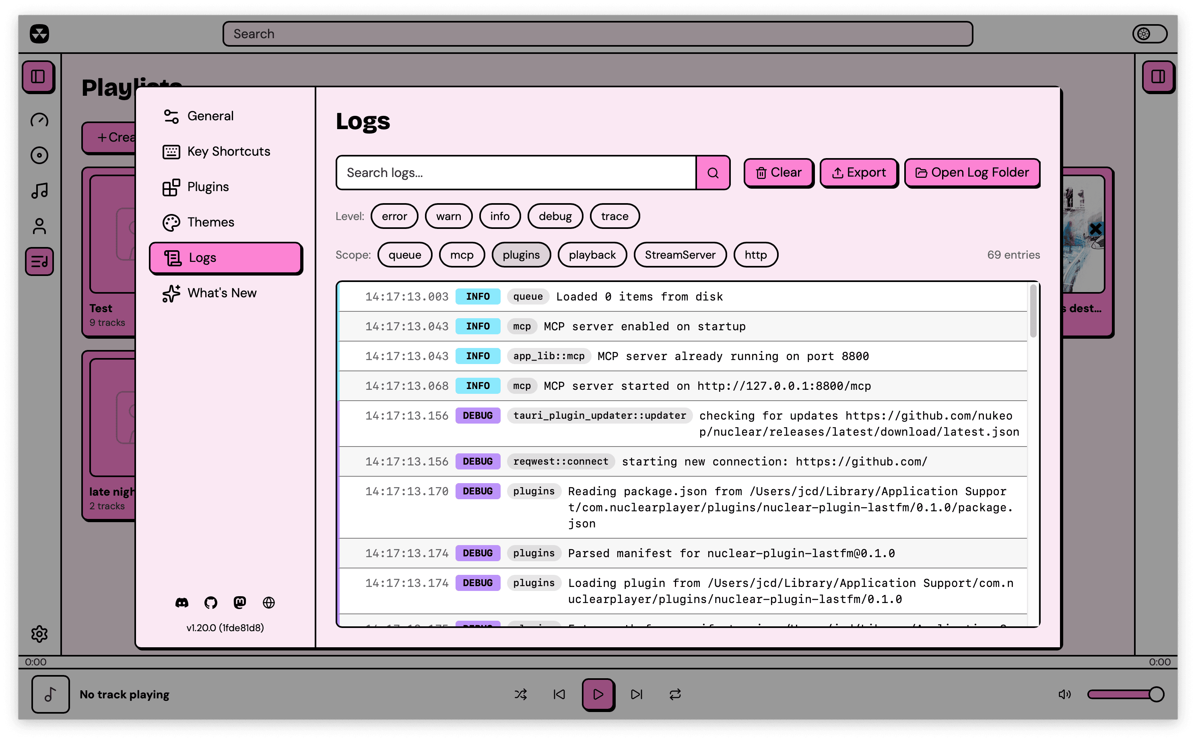Image resolution: width=1196 pixels, height=741 pixels.
Task: Open the Discord community icon
Action: [182, 602]
